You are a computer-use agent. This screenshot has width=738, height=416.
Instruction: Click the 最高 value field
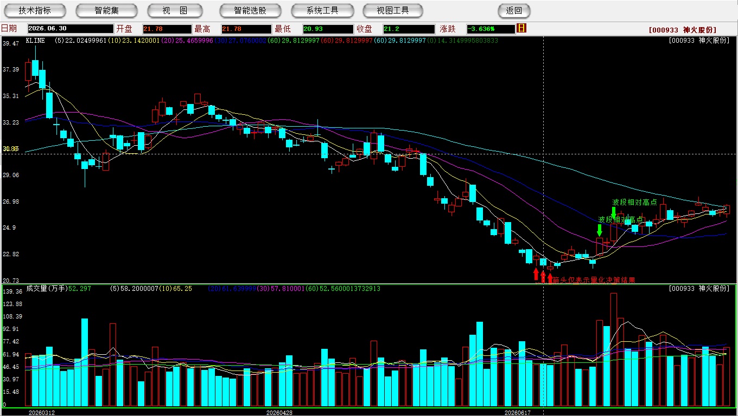(246, 29)
